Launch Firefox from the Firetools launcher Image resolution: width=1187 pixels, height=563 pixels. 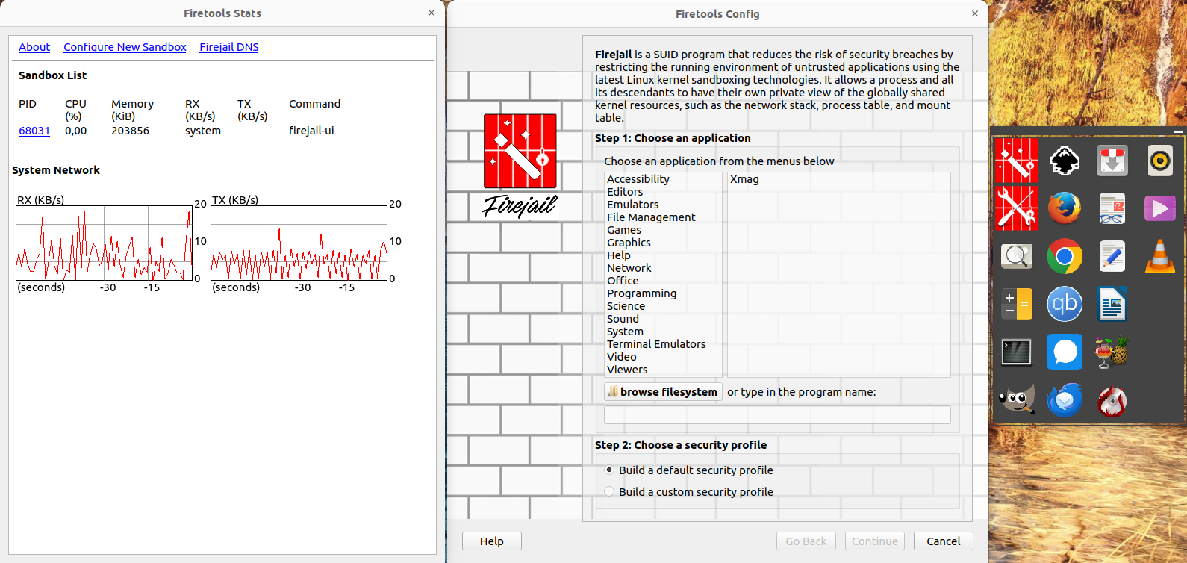click(x=1064, y=208)
